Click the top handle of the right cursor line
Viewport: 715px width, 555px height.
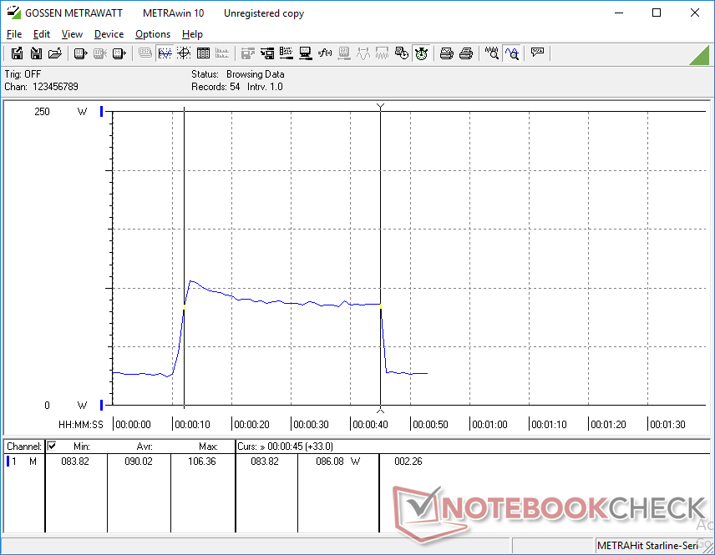coord(380,107)
